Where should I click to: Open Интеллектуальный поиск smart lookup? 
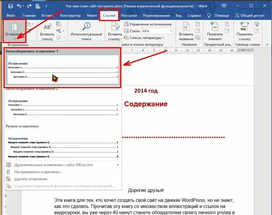coord(86,31)
